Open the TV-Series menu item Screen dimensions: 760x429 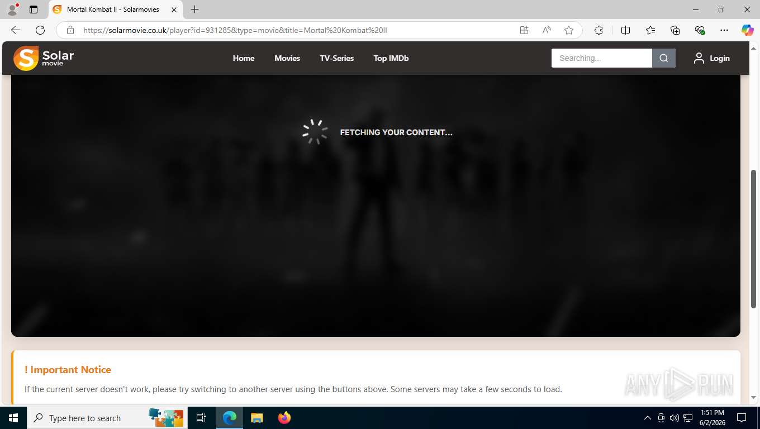(x=337, y=58)
